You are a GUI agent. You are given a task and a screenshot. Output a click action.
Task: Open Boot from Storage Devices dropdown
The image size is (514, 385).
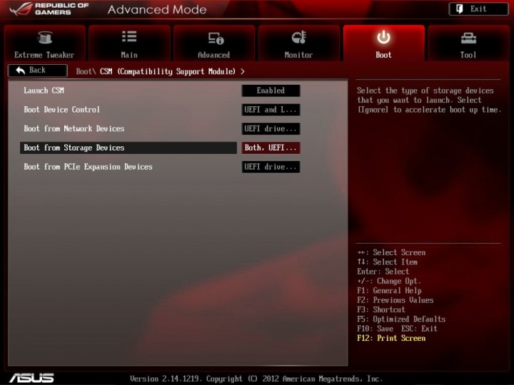coord(271,148)
